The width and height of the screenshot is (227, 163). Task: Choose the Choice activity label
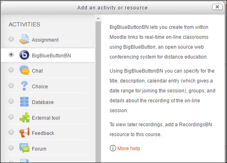pos(40,86)
